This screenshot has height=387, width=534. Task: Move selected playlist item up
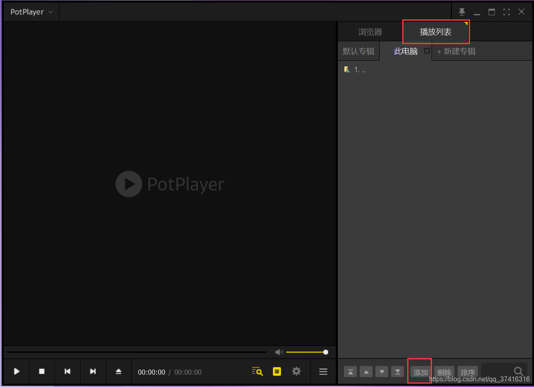tap(366, 372)
